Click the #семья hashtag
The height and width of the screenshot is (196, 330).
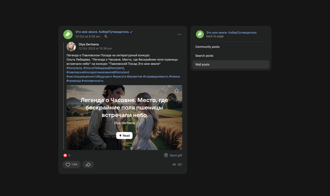tap(175, 76)
